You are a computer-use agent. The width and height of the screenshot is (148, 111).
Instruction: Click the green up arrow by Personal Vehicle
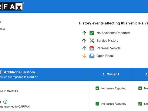tap(84, 48)
